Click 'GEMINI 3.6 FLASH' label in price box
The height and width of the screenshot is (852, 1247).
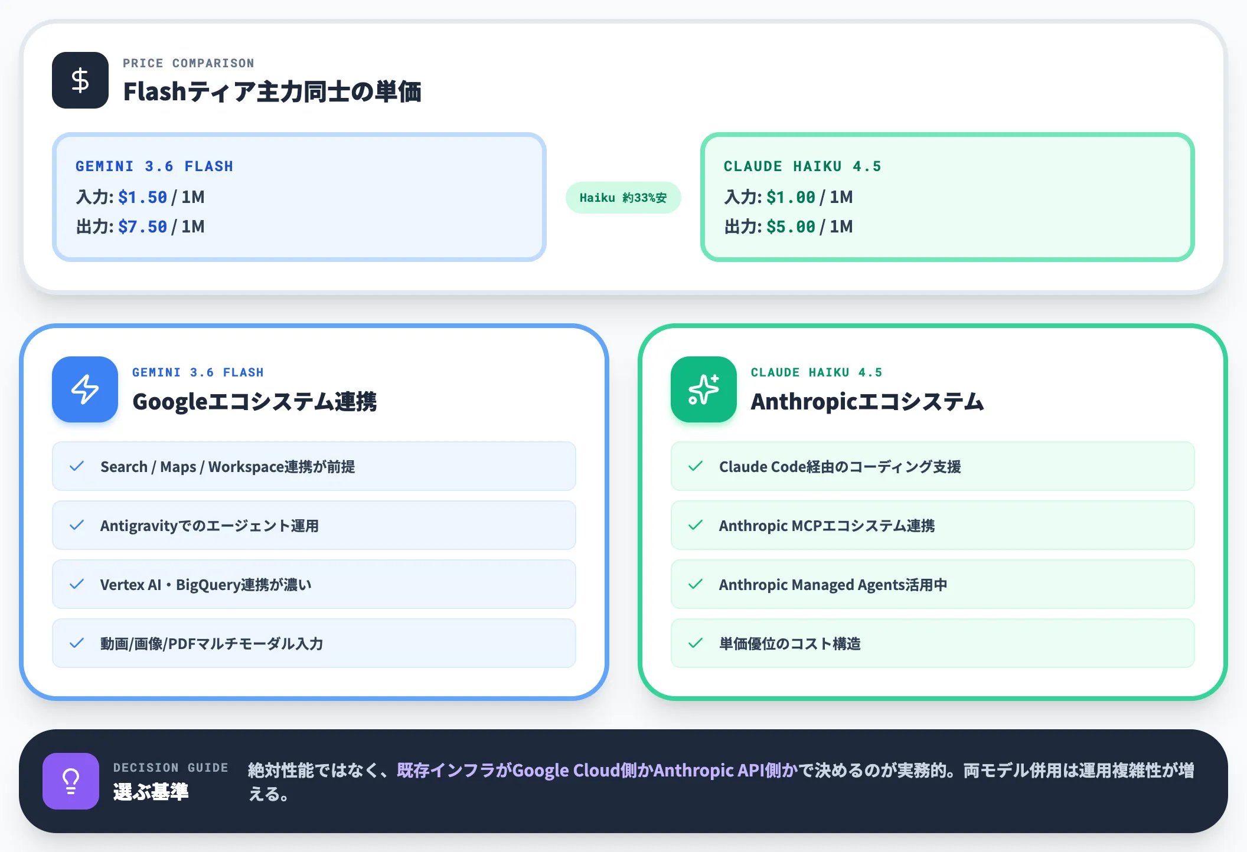click(154, 166)
